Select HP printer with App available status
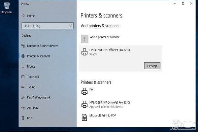The width and height of the screenshot is (198, 132). click(110, 105)
